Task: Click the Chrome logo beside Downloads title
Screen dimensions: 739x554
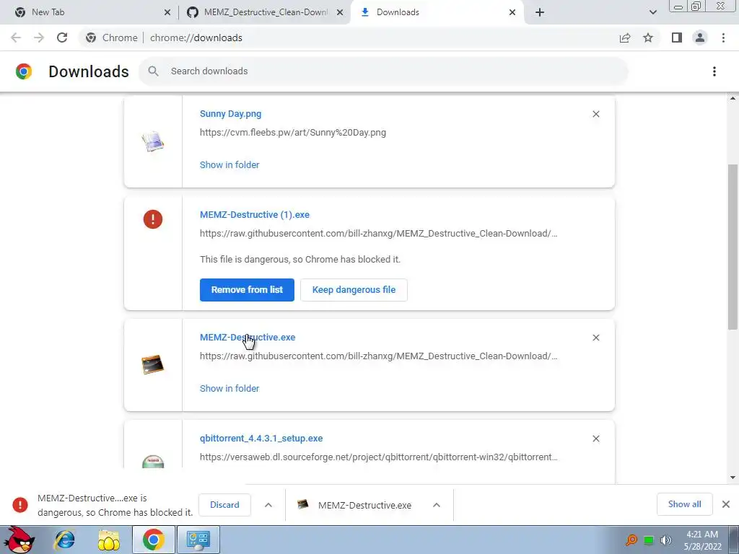Action: pyautogui.click(x=24, y=71)
